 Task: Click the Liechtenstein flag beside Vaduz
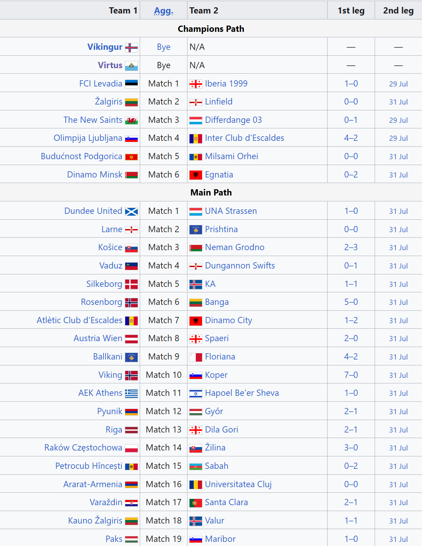pyautogui.click(x=131, y=266)
